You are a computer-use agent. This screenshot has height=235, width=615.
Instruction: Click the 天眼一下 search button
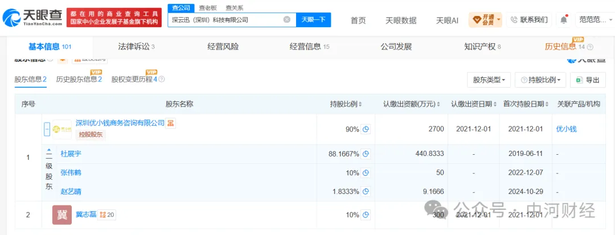pos(313,19)
